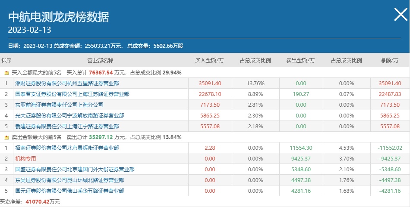
Task: Click the 买入金额/万 column header
Action: (x=209, y=60)
